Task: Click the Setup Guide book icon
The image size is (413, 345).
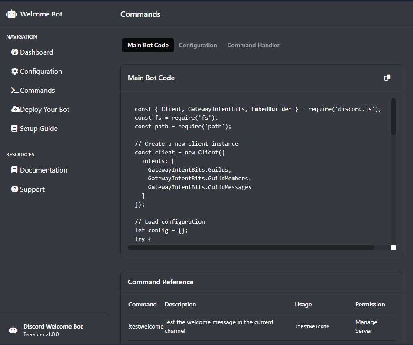Action: [x=15, y=129]
